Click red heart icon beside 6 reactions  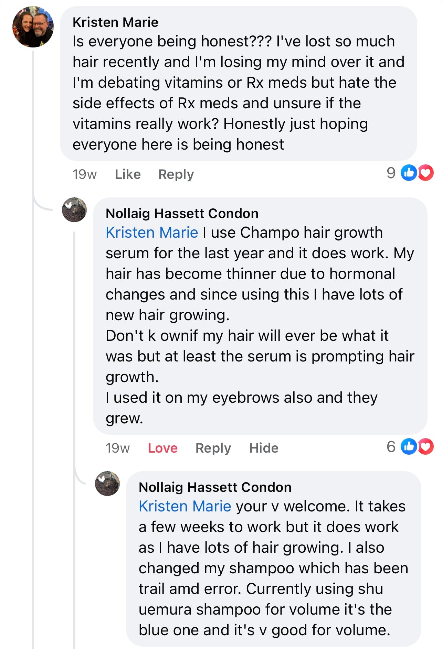point(426,446)
